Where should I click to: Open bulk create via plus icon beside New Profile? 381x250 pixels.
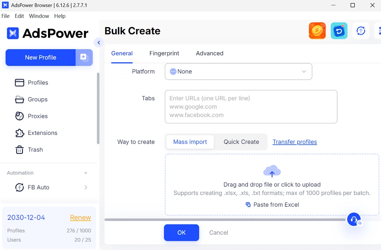pos(84,58)
